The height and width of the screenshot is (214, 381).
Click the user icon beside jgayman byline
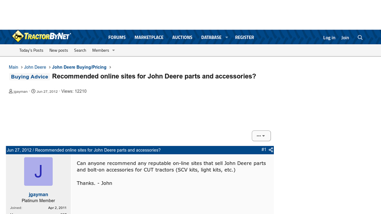pyautogui.click(x=10, y=91)
